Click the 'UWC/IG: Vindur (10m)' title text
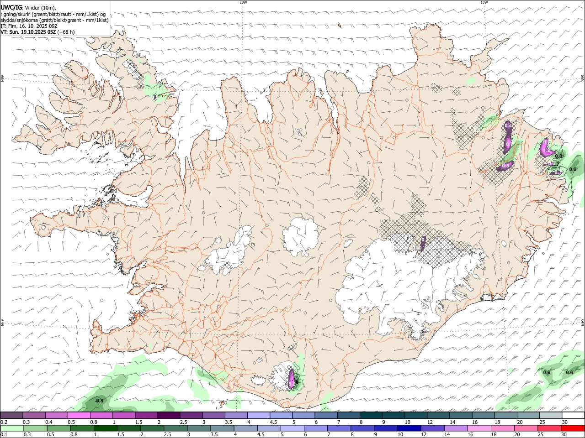The height and width of the screenshot is (438, 585). point(28,7)
